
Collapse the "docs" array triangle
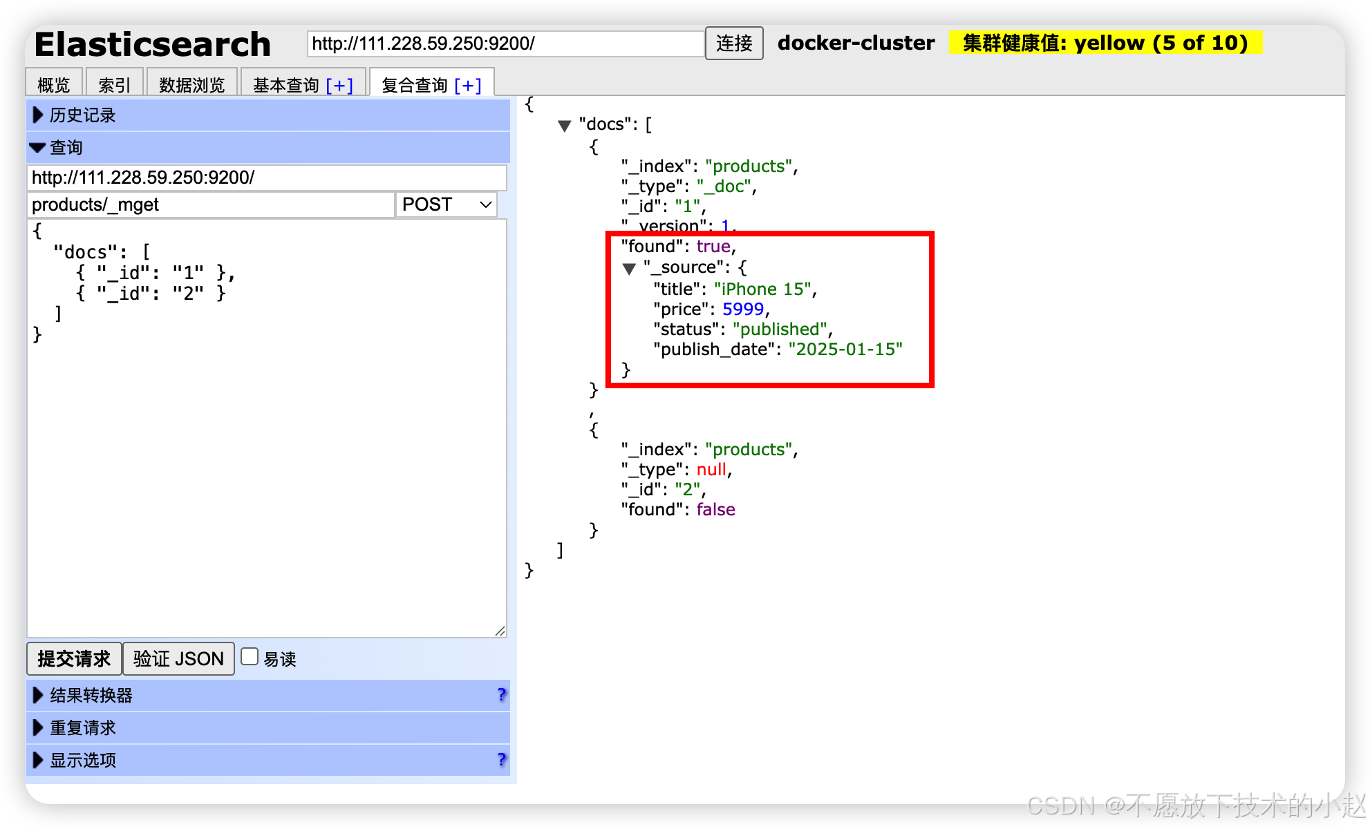(564, 126)
